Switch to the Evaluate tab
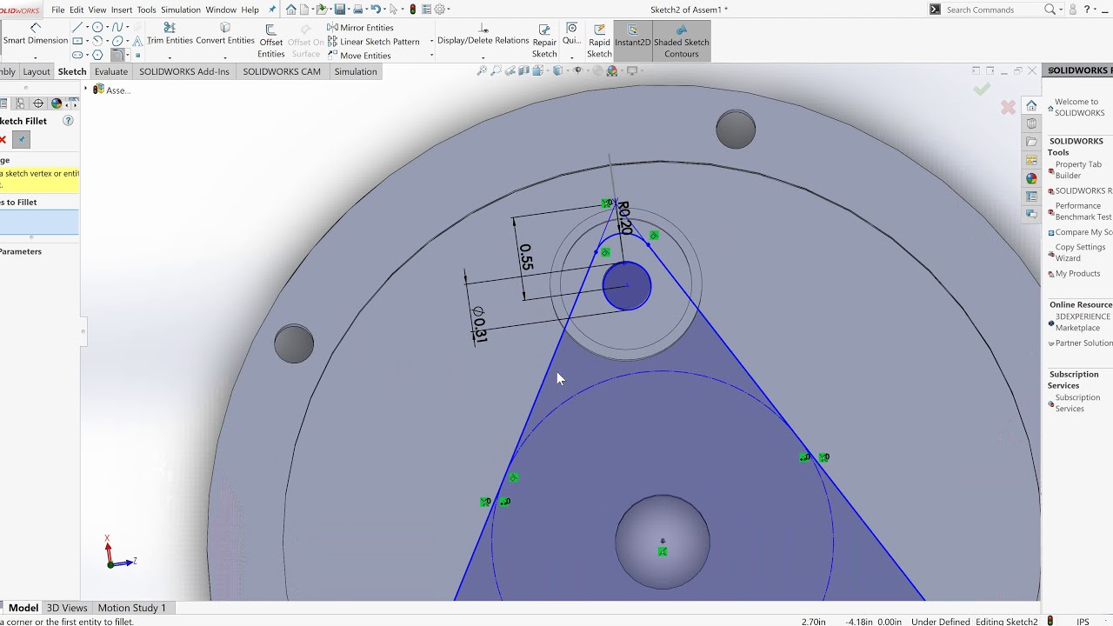 coord(111,71)
